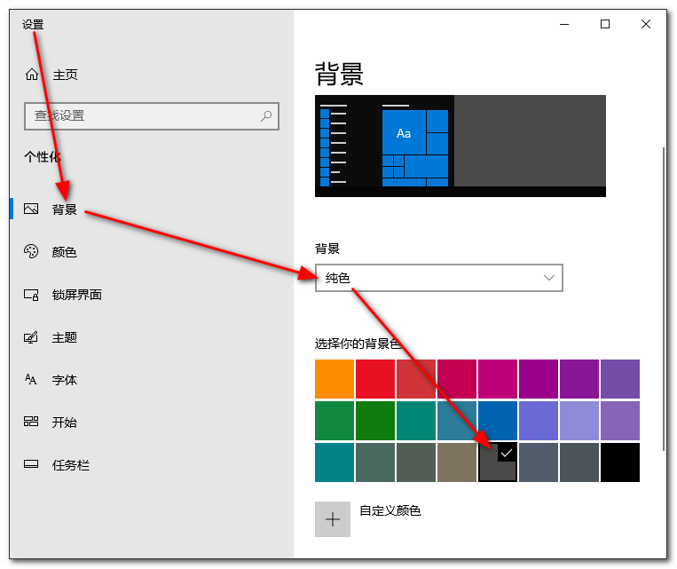Click the Start tiles icon
The width and height of the screenshot is (677, 569).
tap(31, 422)
